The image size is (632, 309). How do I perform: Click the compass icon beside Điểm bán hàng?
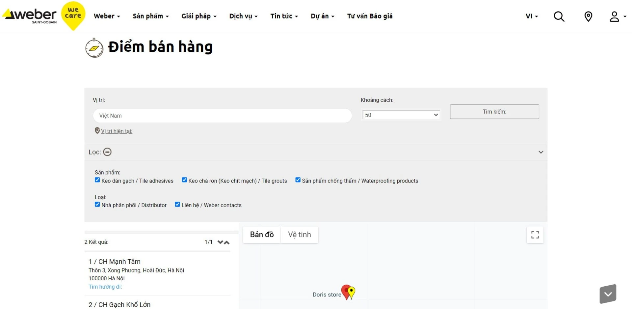94,47
